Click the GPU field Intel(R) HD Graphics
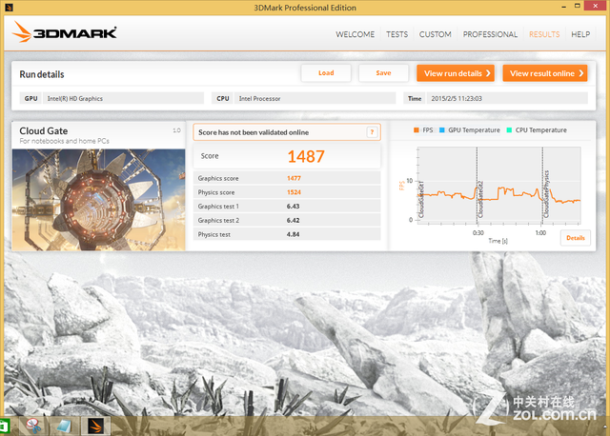Screen dimensions: 610x436 tap(123, 99)
